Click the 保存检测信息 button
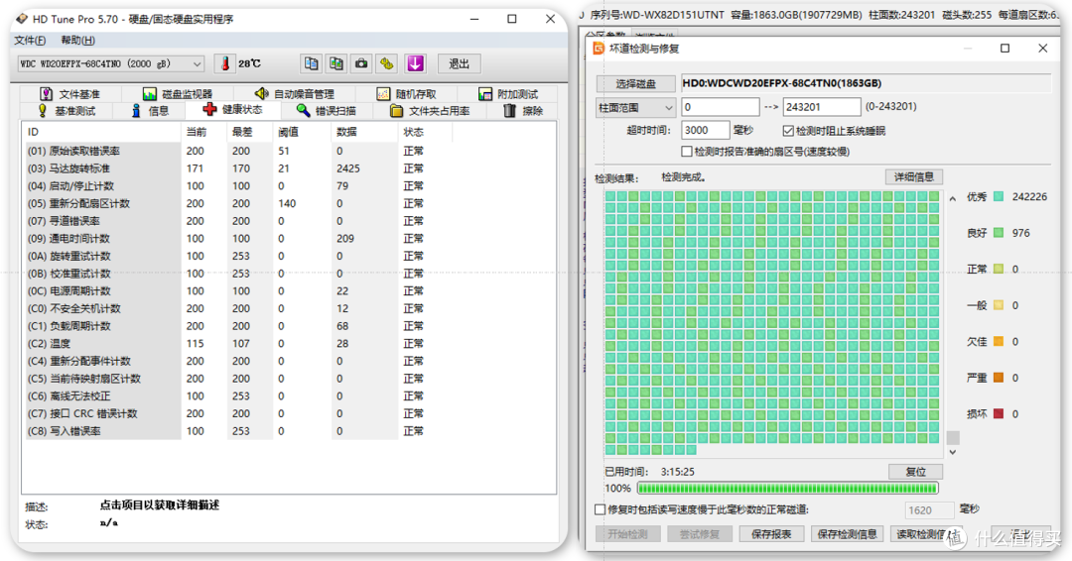Viewport: 1072px width, 561px height. [847, 533]
